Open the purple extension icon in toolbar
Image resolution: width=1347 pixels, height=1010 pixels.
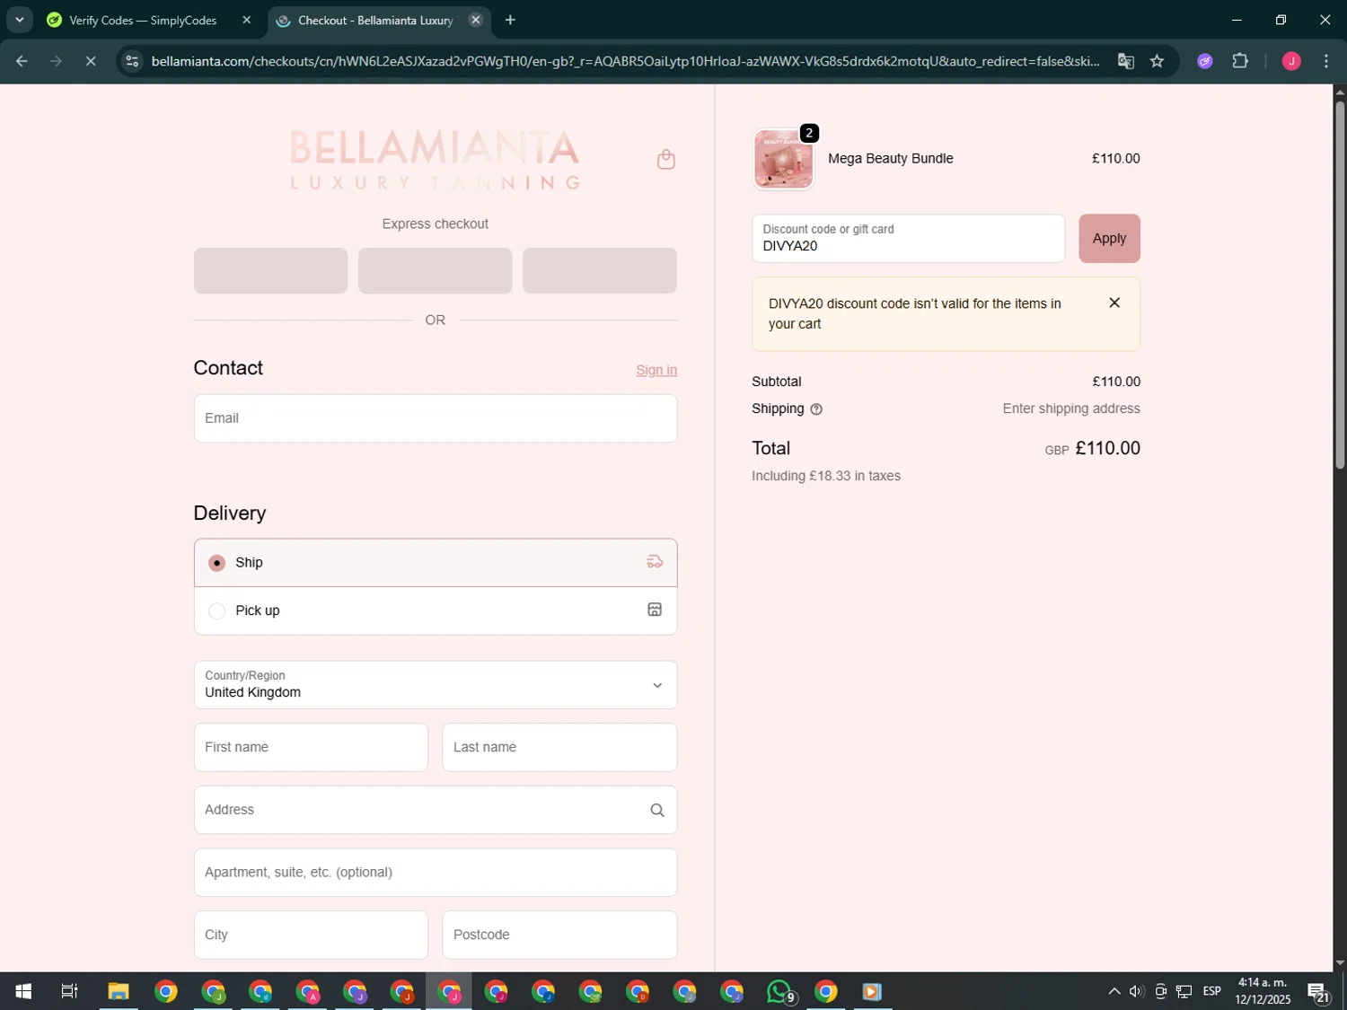[1205, 61]
